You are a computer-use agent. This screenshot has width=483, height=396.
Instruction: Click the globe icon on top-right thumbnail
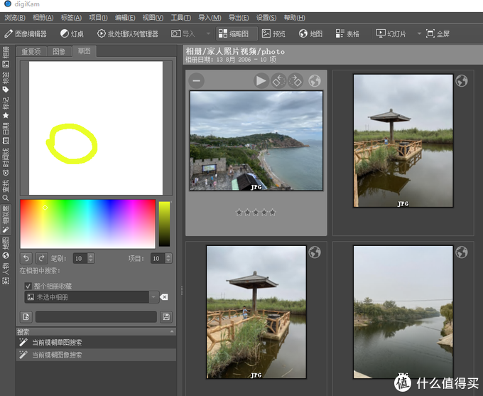(462, 81)
